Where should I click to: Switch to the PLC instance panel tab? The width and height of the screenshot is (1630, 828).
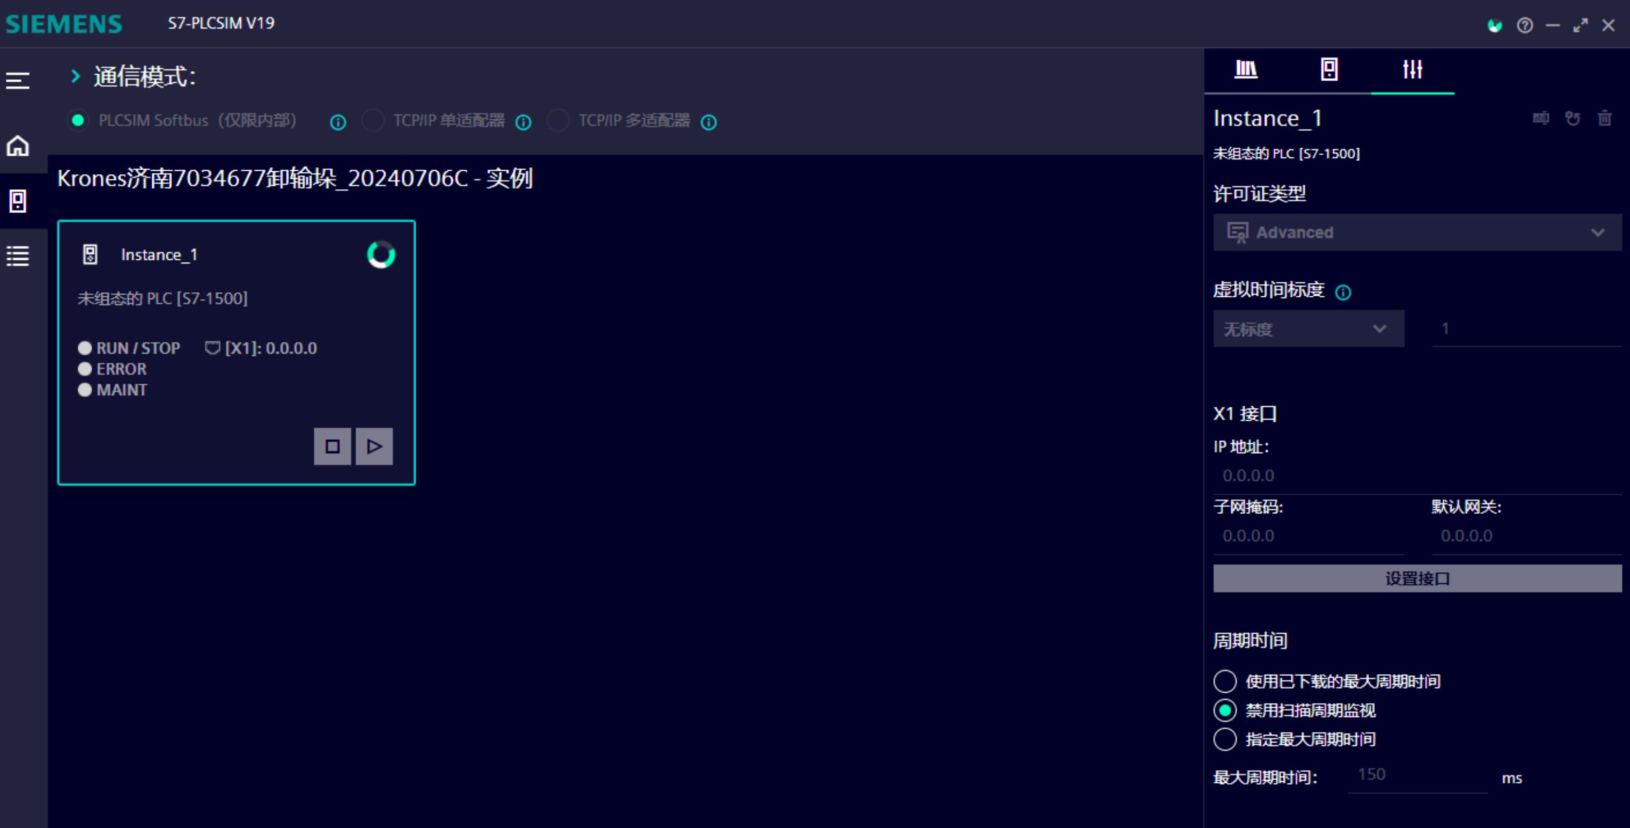[x=1329, y=69]
